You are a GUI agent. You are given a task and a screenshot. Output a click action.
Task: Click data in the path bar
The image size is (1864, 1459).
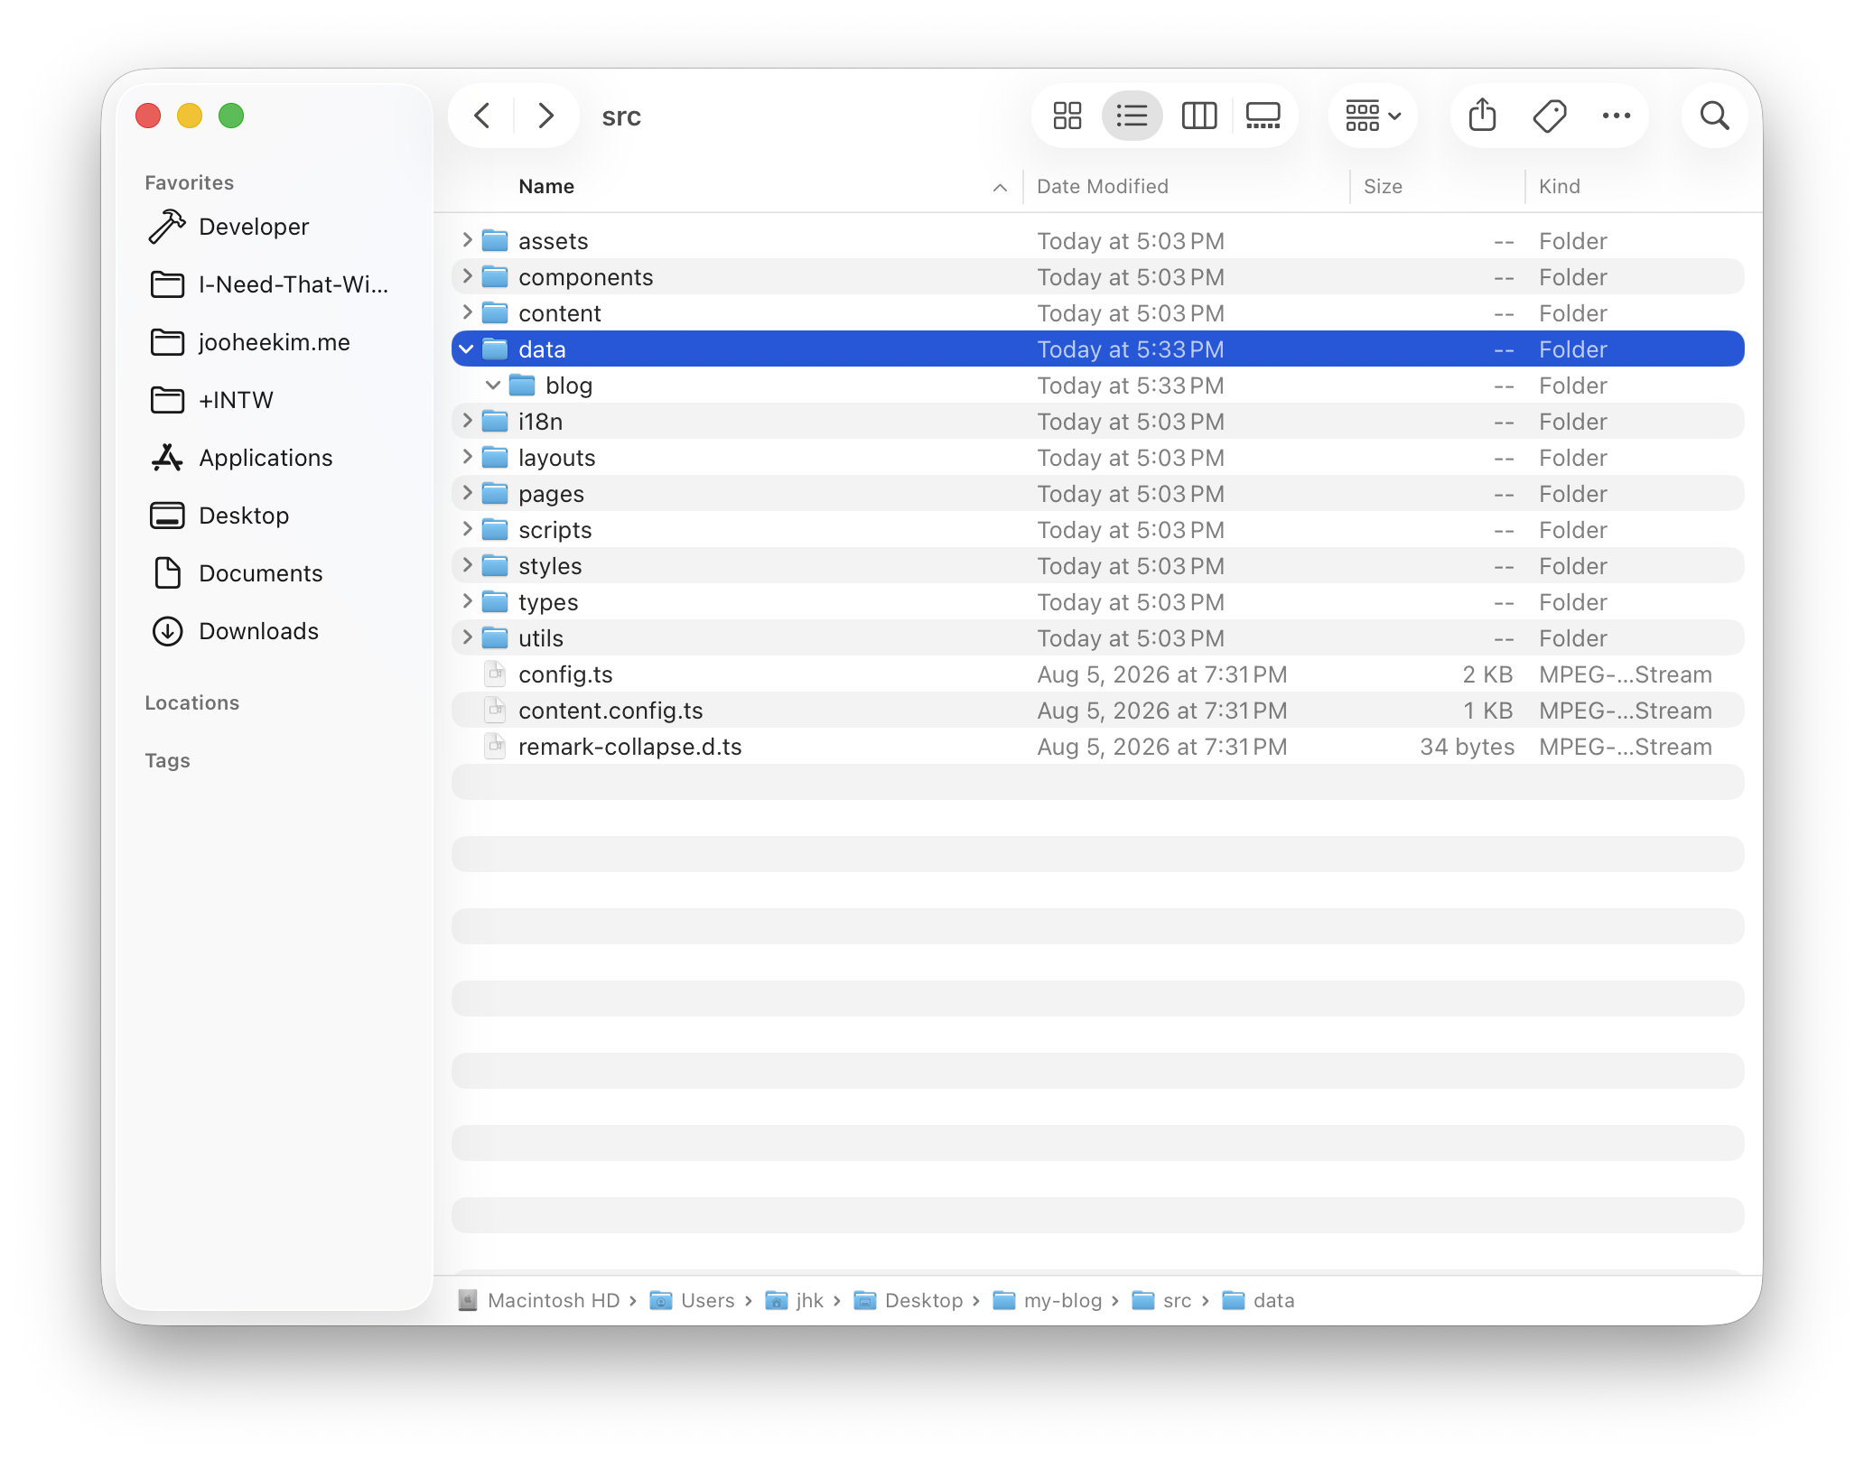pyautogui.click(x=1259, y=1300)
